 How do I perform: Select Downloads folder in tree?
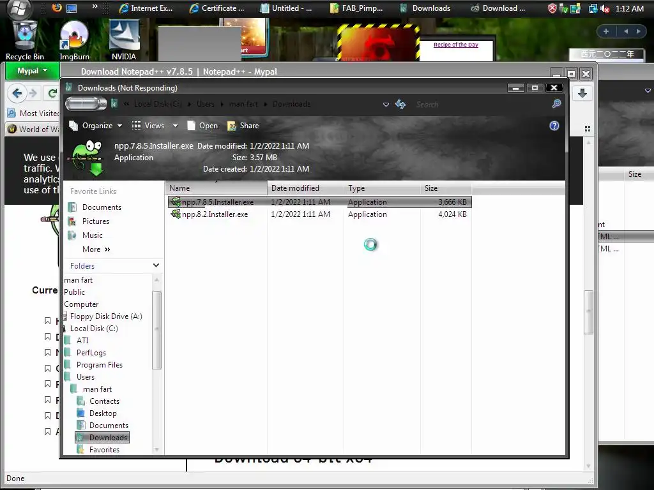coord(102,438)
